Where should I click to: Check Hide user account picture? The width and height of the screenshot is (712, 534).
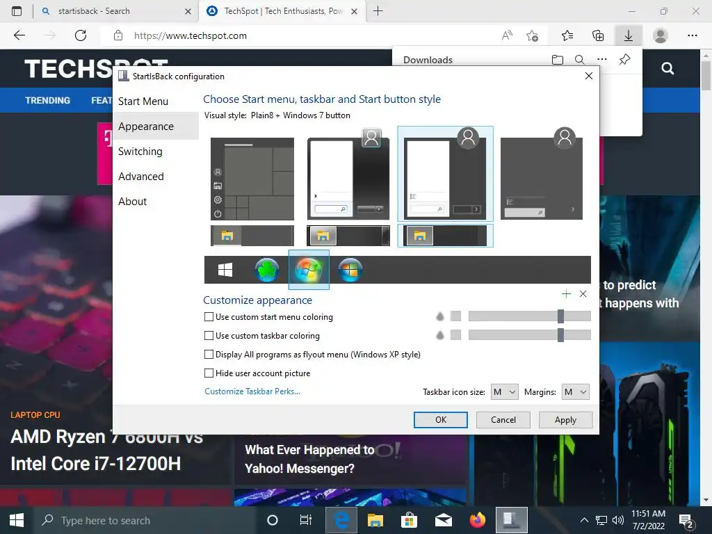point(209,373)
